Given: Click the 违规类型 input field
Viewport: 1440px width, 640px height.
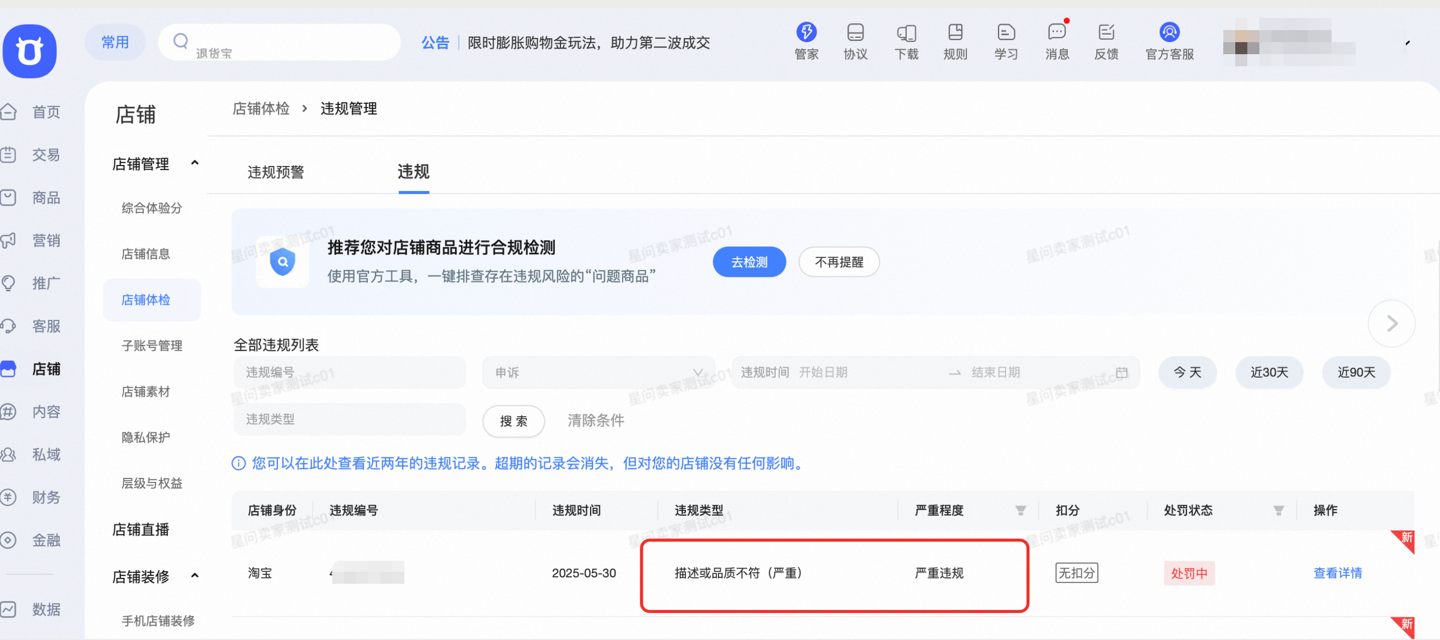Looking at the screenshot, I should point(349,419).
